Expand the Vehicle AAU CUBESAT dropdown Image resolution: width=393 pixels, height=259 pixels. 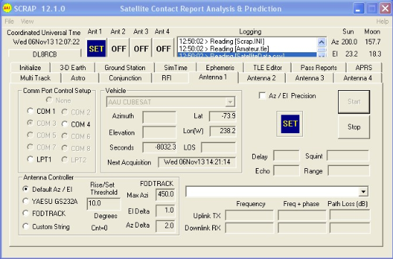tap(230, 102)
